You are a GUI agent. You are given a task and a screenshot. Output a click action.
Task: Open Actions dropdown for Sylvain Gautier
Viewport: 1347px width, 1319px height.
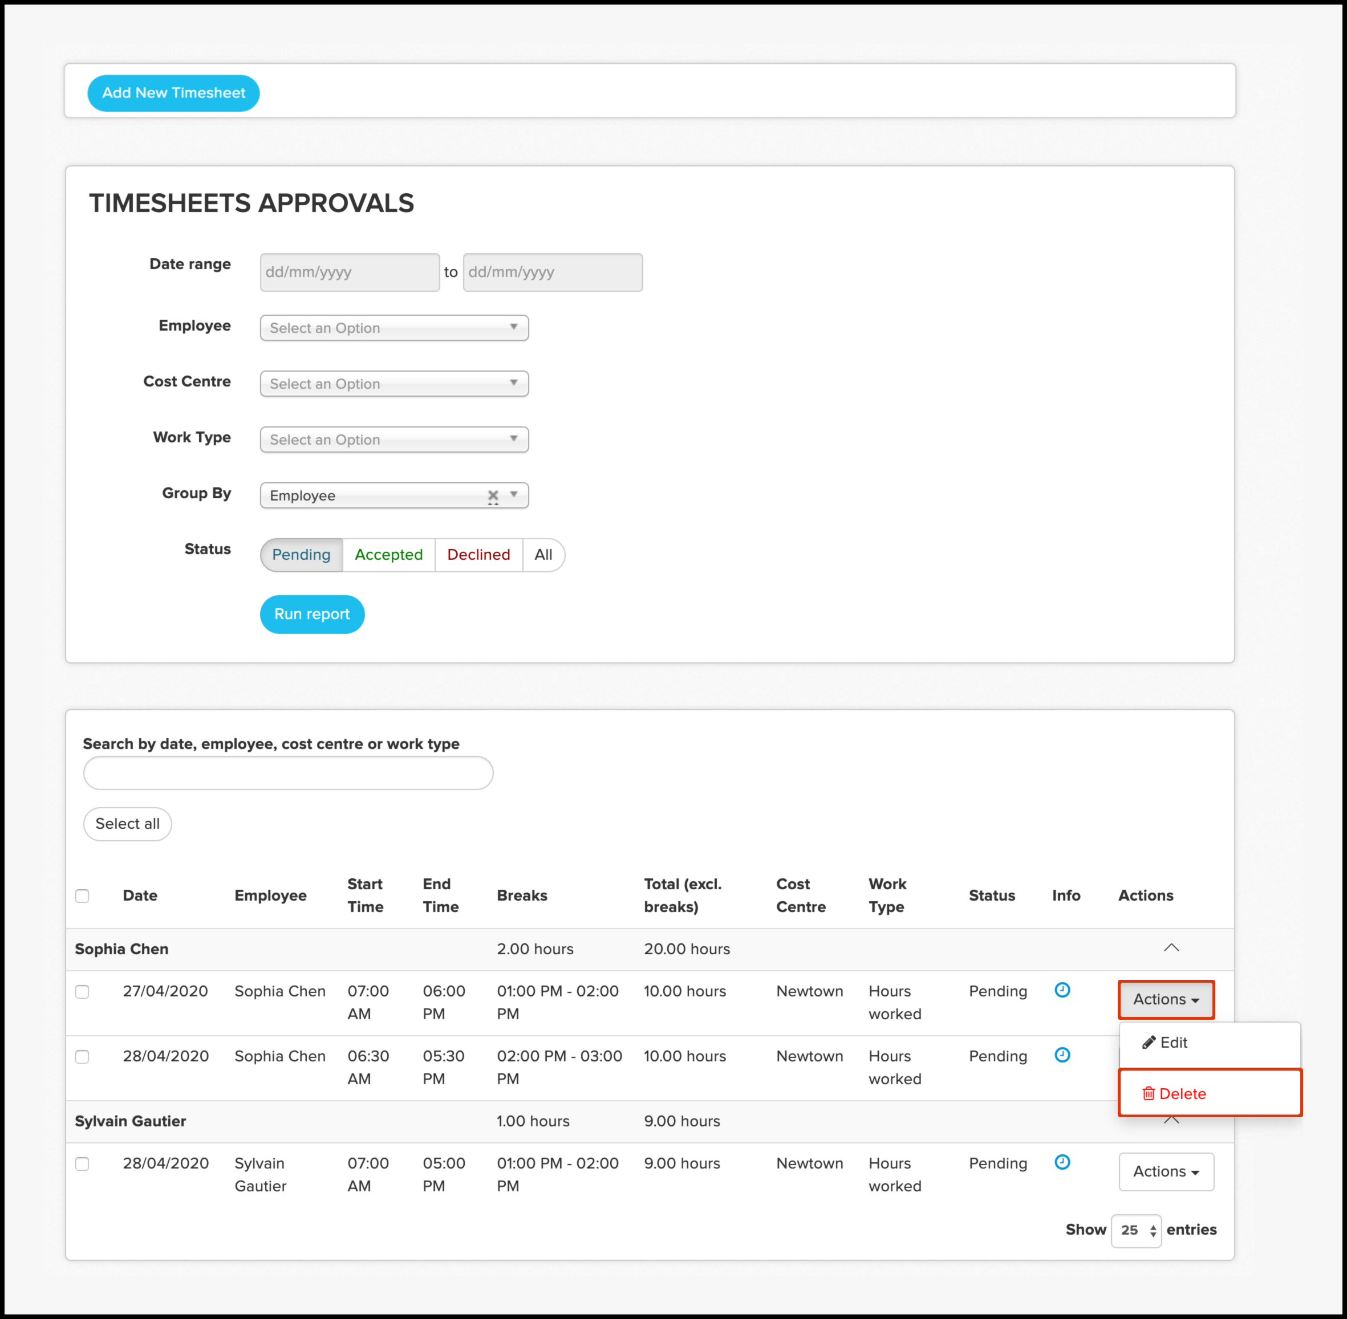coord(1166,1171)
